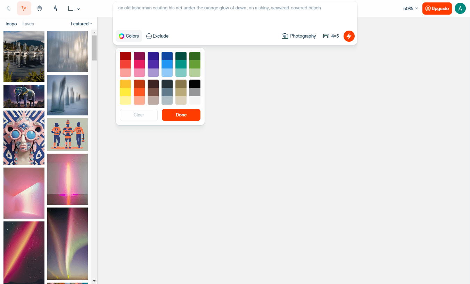This screenshot has width=470, height=284.
Task: Enable the Exclude option
Action: pos(157,36)
